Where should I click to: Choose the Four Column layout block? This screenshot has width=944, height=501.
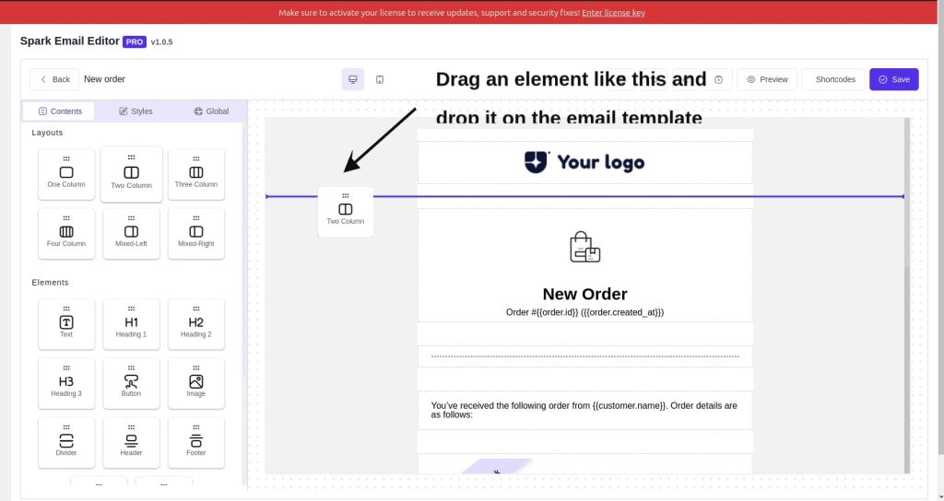point(66,234)
